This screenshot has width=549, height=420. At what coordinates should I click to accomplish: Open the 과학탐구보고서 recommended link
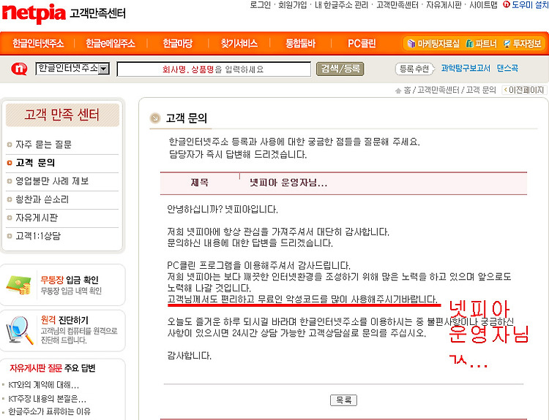coord(466,68)
